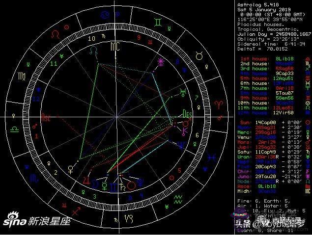Click the green Des descendant marker
Screen dimensions: 312x235
[x=187, y=114]
